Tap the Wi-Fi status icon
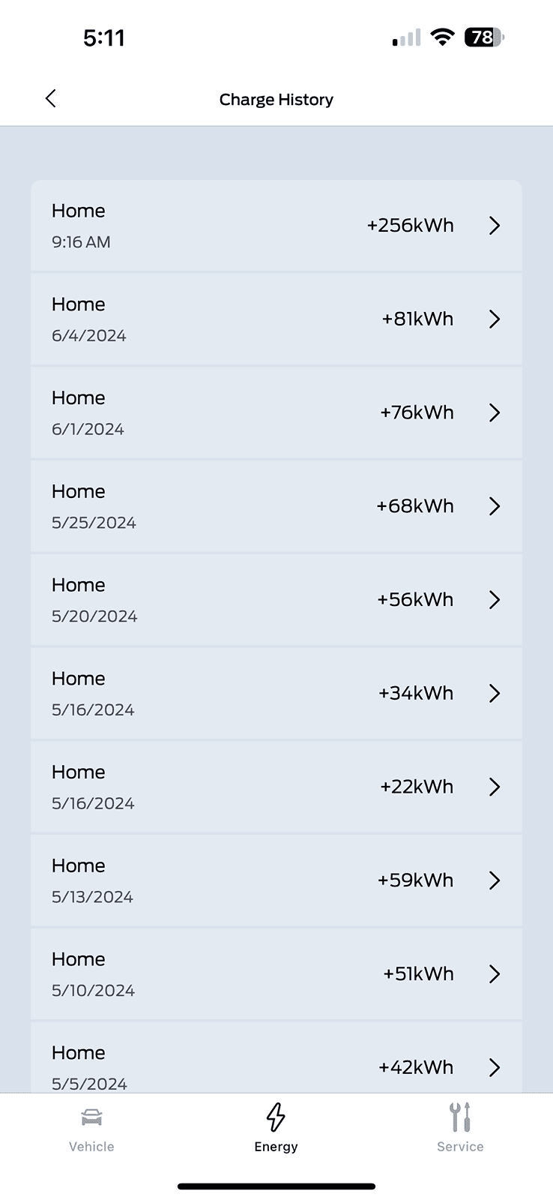 (443, 37)
